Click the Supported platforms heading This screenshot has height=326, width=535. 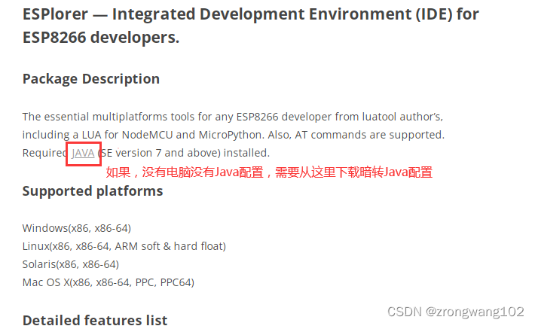pyautogui.click(x=93, y=191)
